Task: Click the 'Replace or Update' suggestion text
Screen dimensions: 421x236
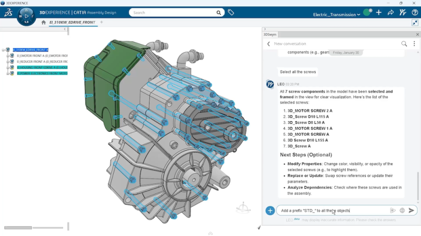Action: (x=305, y=176)
